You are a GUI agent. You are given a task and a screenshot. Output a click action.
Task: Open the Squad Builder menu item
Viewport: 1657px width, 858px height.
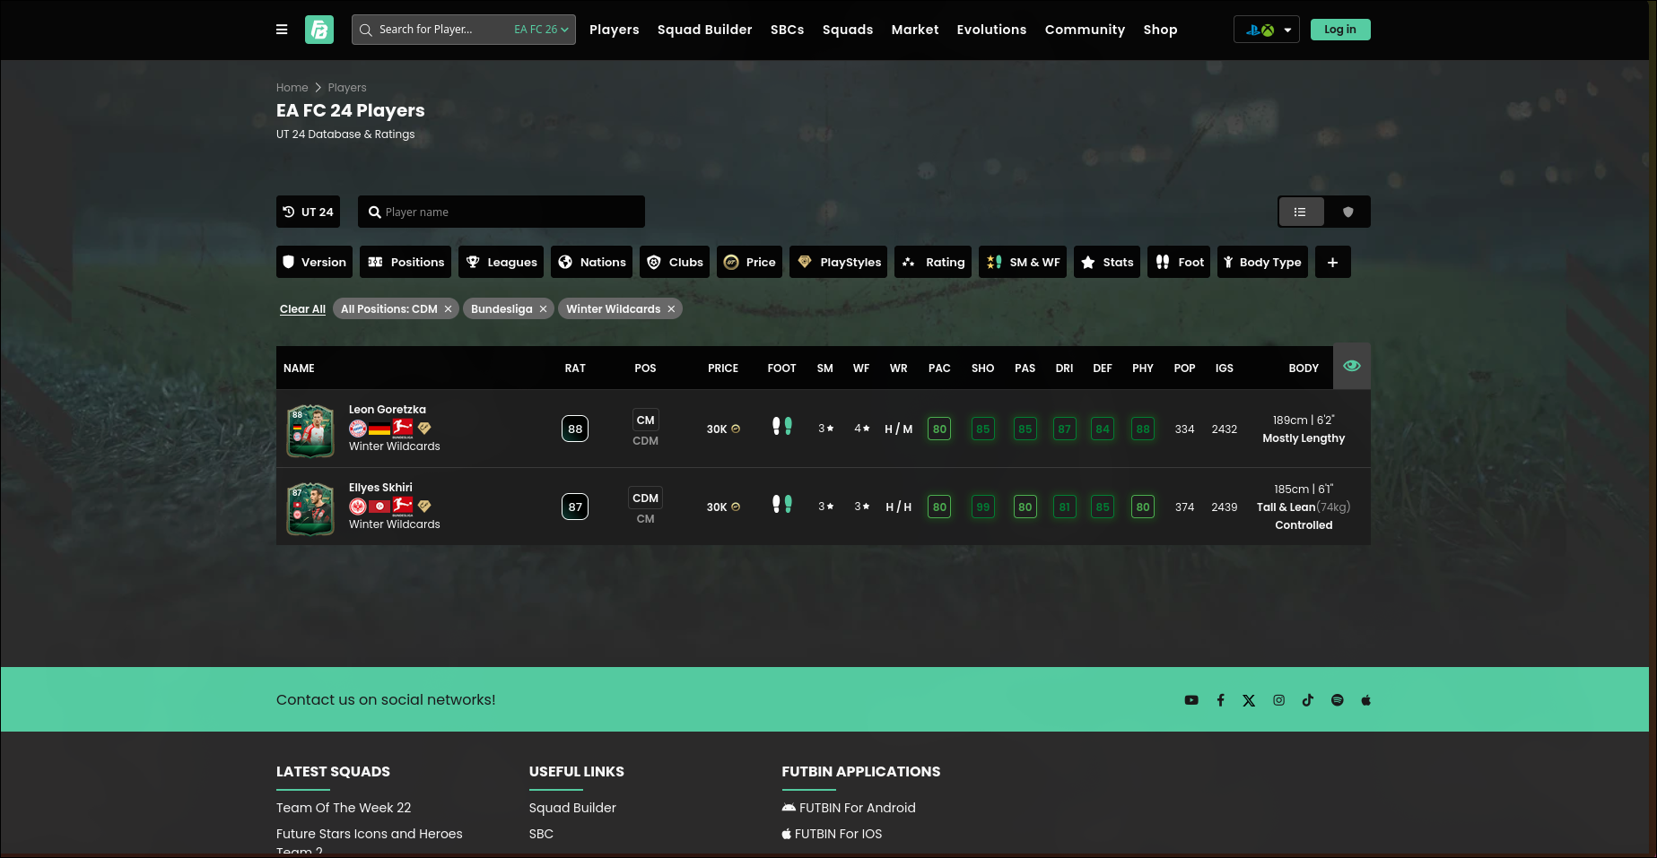(x=704, y=30)
